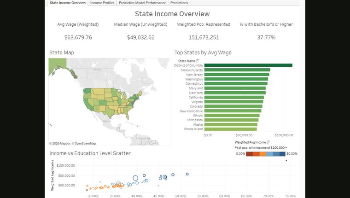The image size is (350, 198).
Task: Click the 'State Income Overview' dashboard title
Action: coord(172,14)
